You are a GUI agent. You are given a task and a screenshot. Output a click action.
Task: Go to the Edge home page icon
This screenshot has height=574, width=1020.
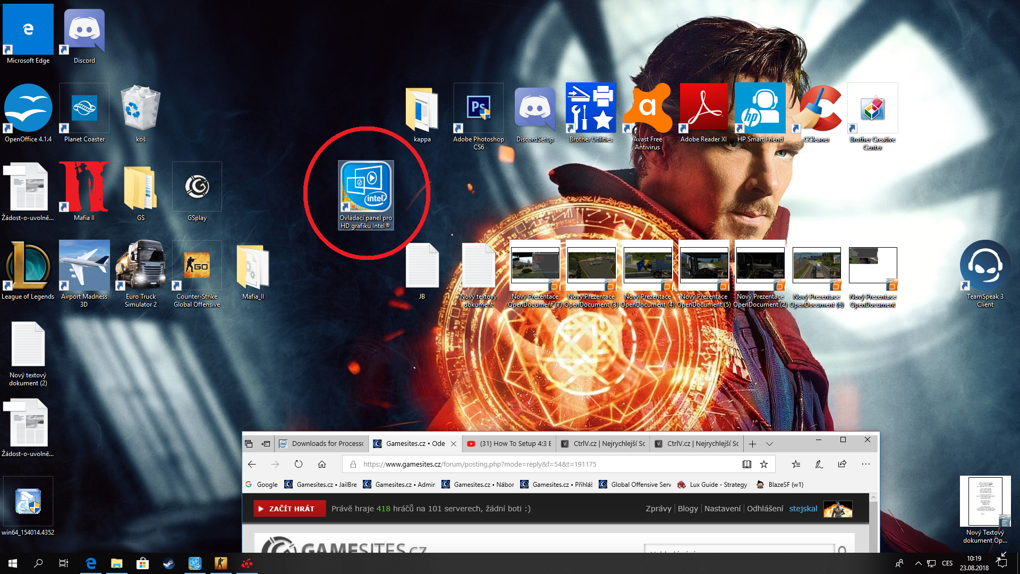(x=322, y=464)
